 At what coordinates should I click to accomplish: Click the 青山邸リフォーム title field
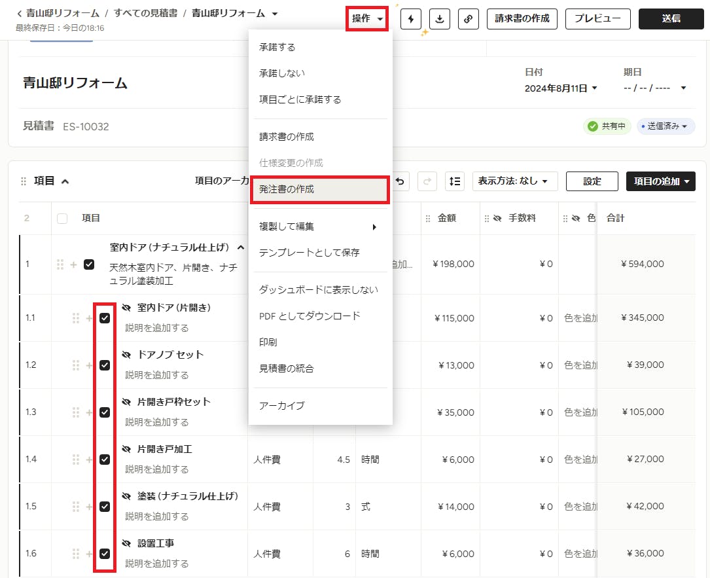pos(75,83)
